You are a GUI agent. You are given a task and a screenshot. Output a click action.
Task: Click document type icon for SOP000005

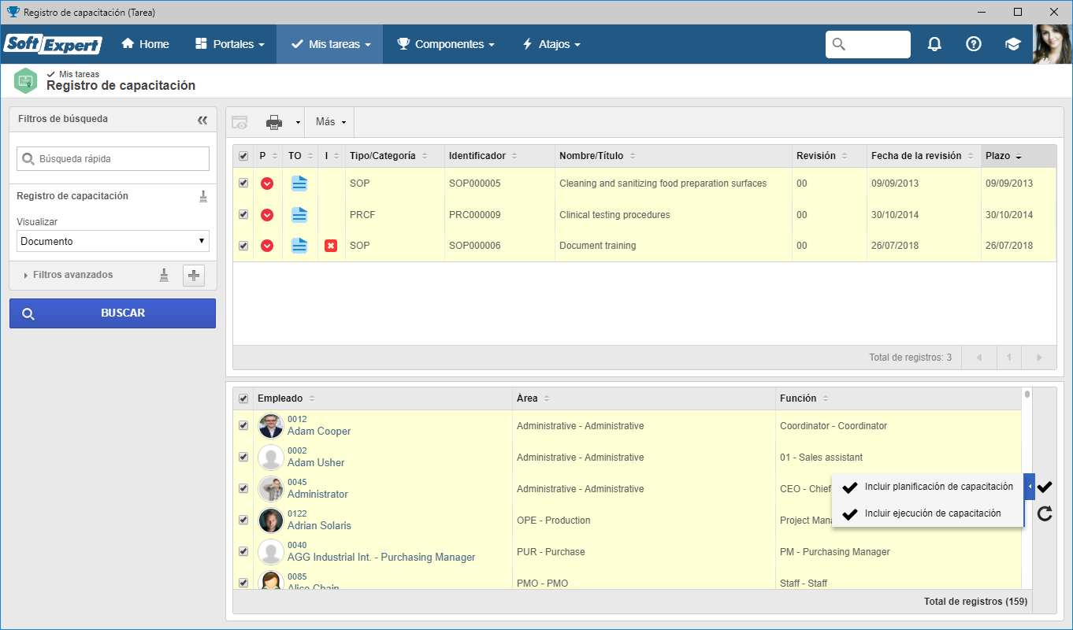[299, 183]
